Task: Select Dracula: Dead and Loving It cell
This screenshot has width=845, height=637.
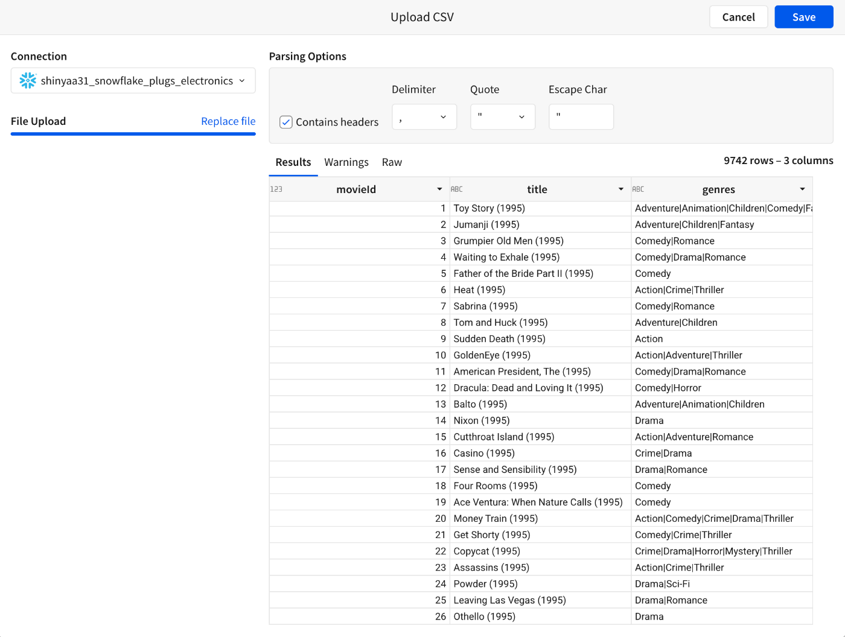Action: [540, 388]
